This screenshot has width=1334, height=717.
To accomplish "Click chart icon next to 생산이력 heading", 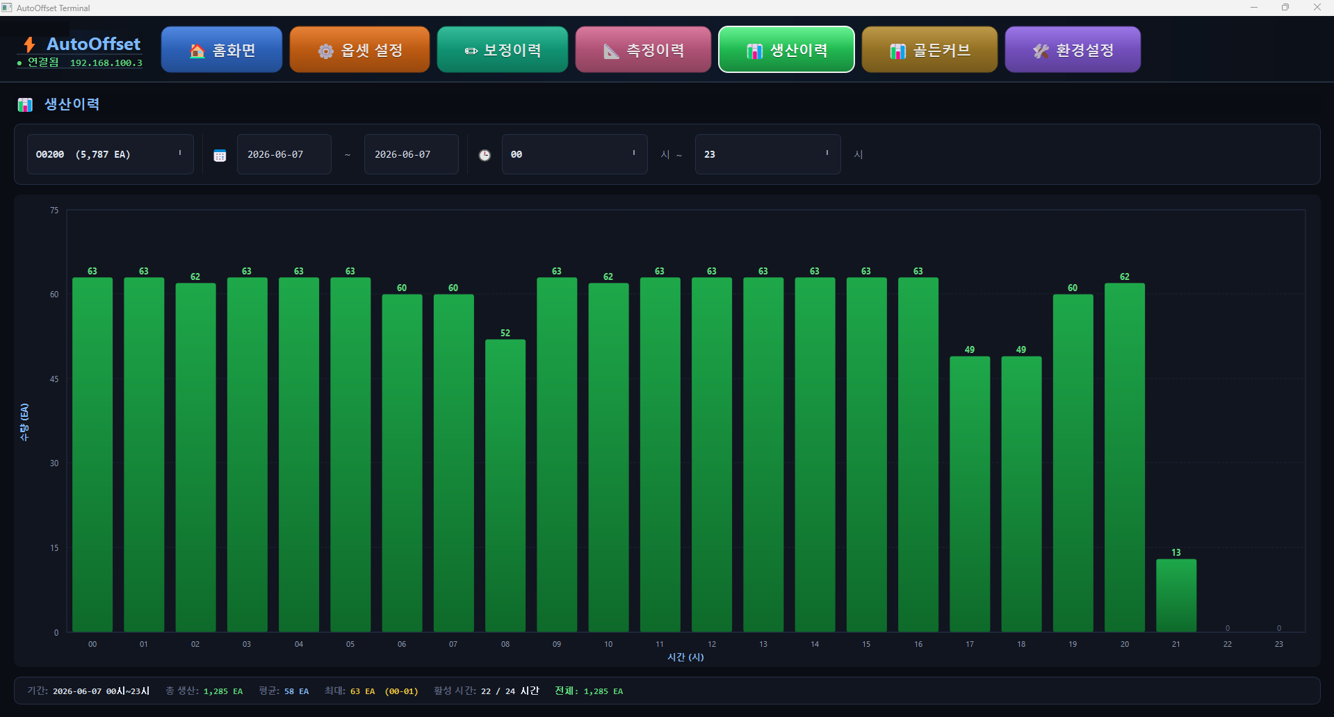I will [25, 105].
